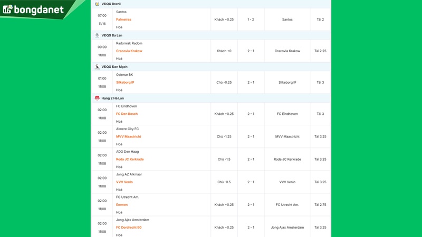Click the VĐQG Brazil league icon
This screenshot has width=422, height=237.
click(97, 4)
